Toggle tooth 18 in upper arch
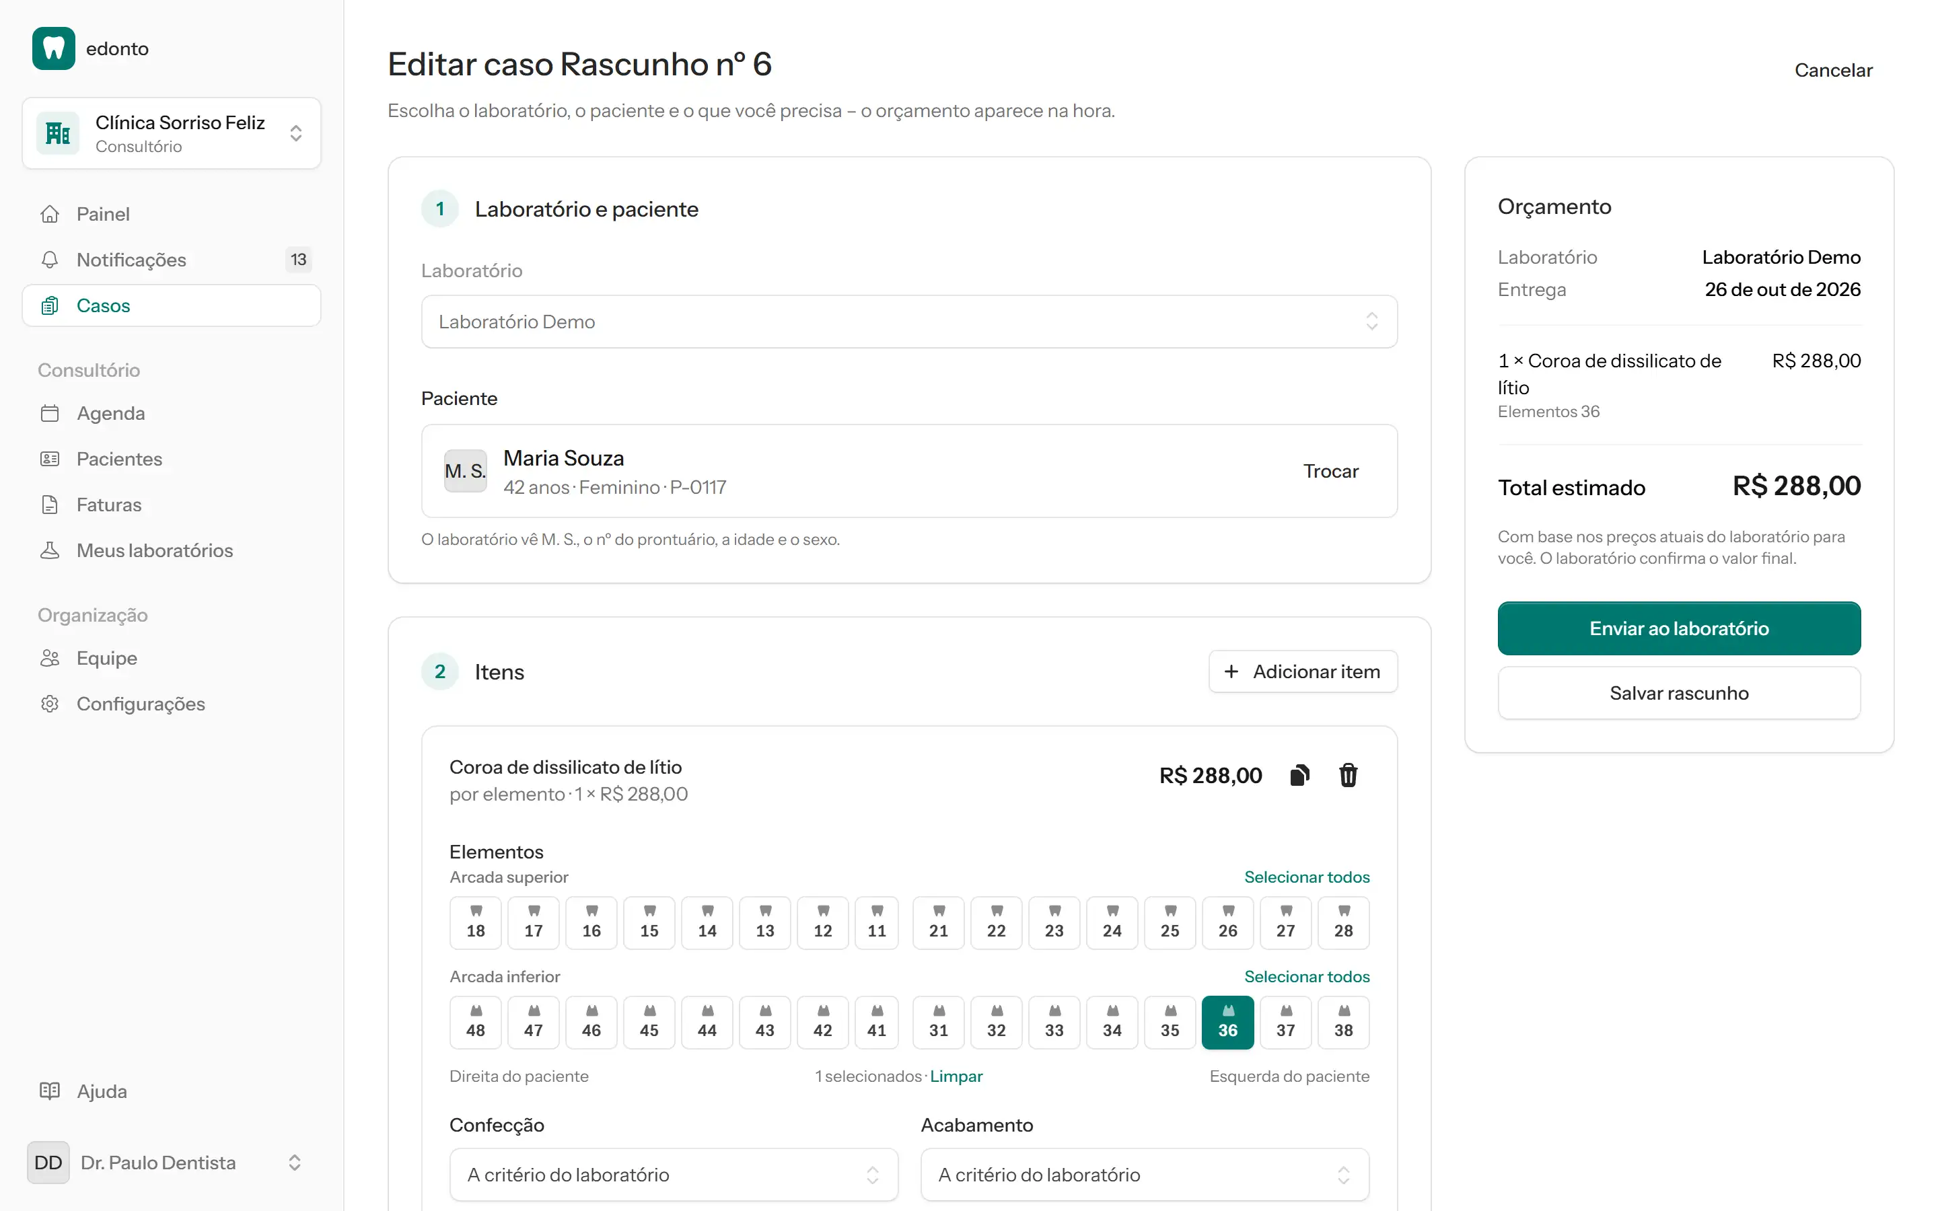This screenshot has height=1211, width=1938. [476, 922]
